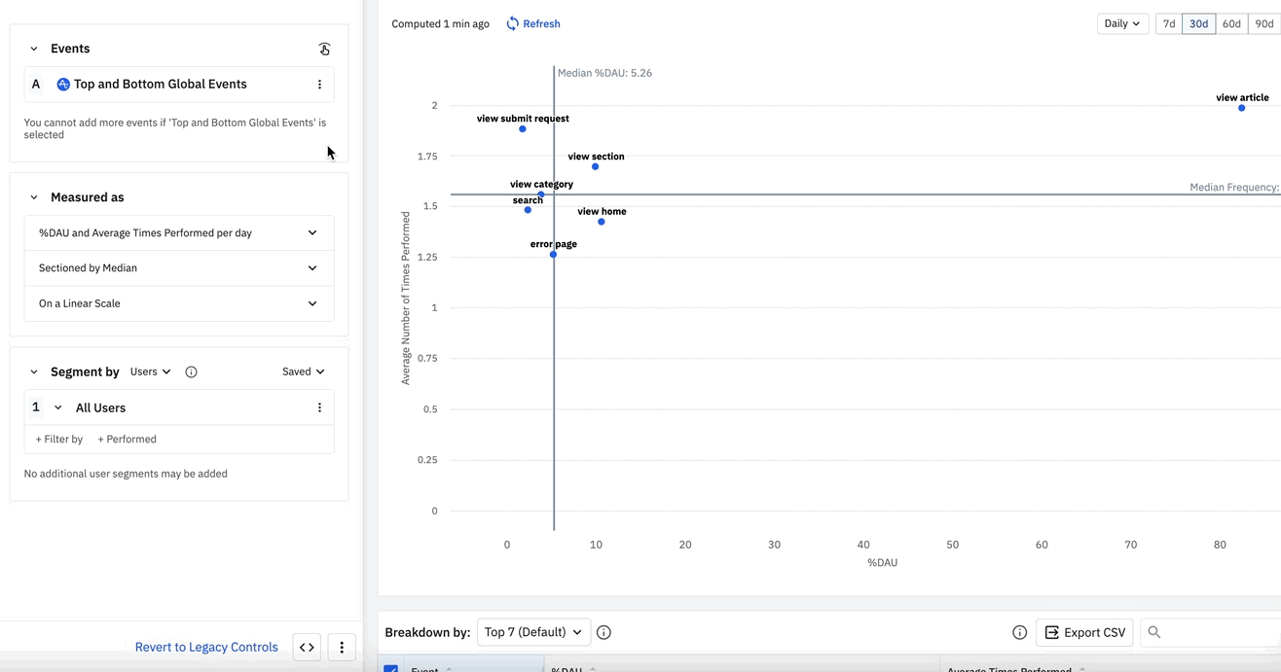Click the globe icon on Top and Bottom Global Events
Image resolution: width=1281 pixels, height=672 pixels.
click(62, 84)
